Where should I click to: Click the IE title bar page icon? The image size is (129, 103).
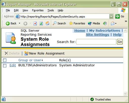click(x=4, y=4)
